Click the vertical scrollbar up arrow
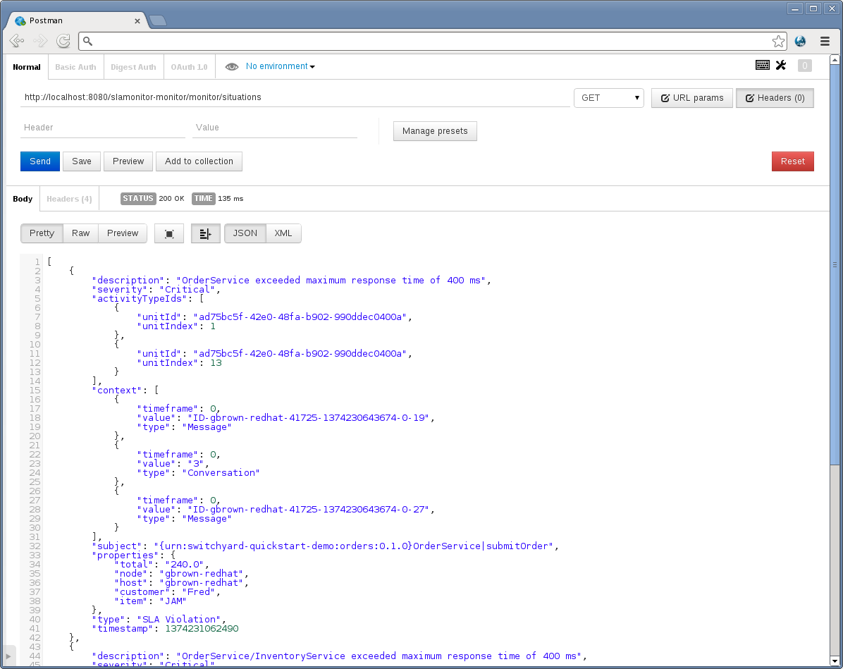The height and width of the screenshot is (669, 843). (835, 60)
